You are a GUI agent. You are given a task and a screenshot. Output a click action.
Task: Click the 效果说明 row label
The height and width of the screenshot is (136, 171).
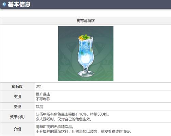click(17, 117)
